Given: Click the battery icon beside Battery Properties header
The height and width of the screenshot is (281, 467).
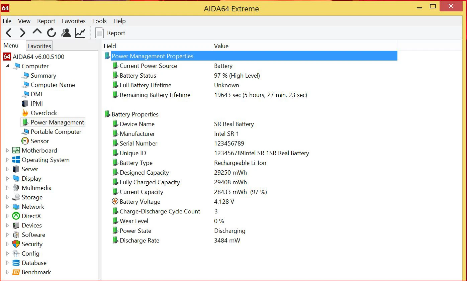Looking at the screenshot, I should [x=107, y=114].
